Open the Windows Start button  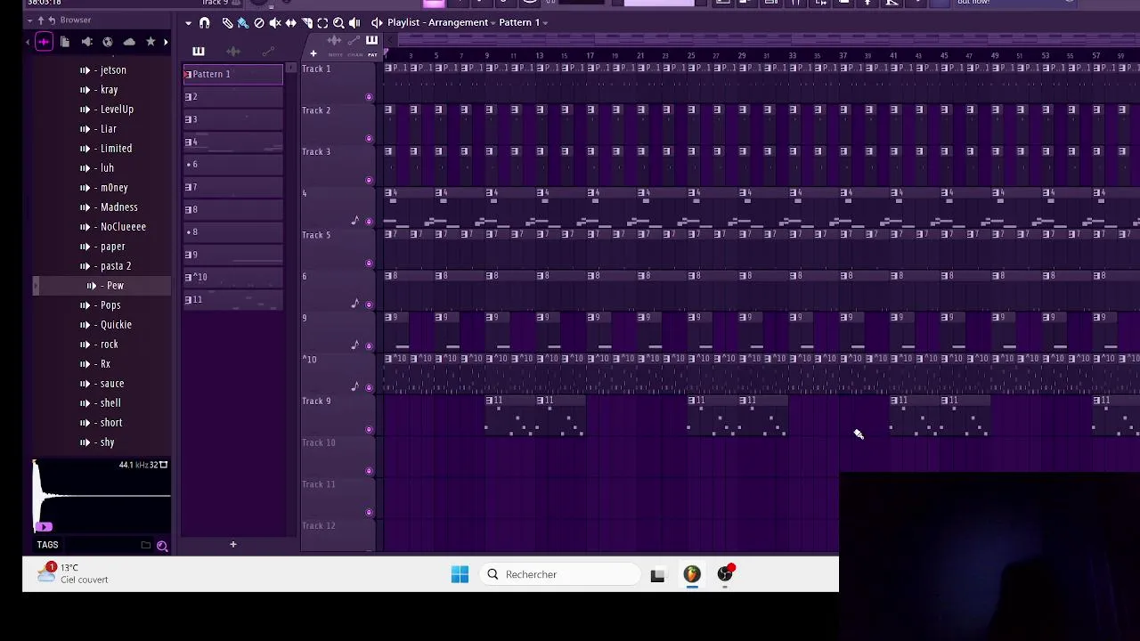460,574
